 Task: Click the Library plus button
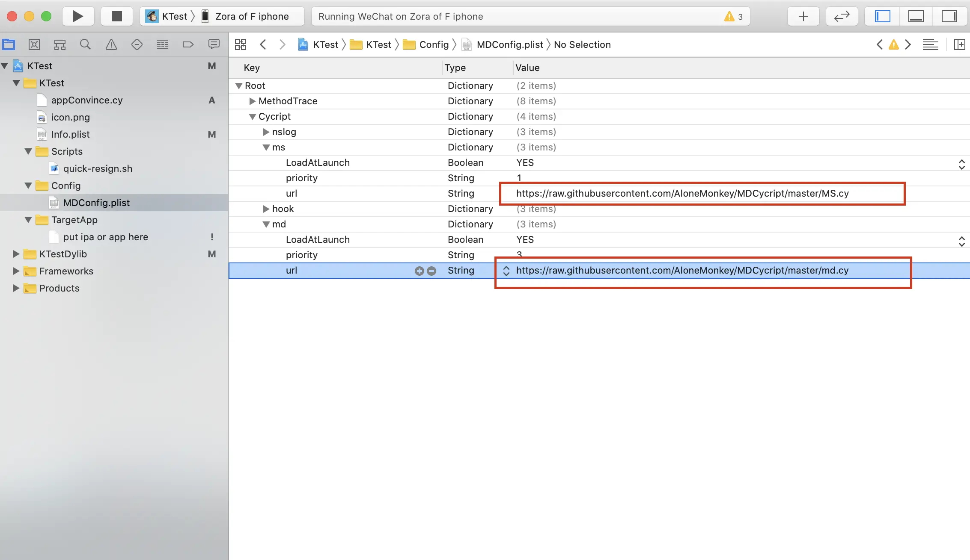803,16
